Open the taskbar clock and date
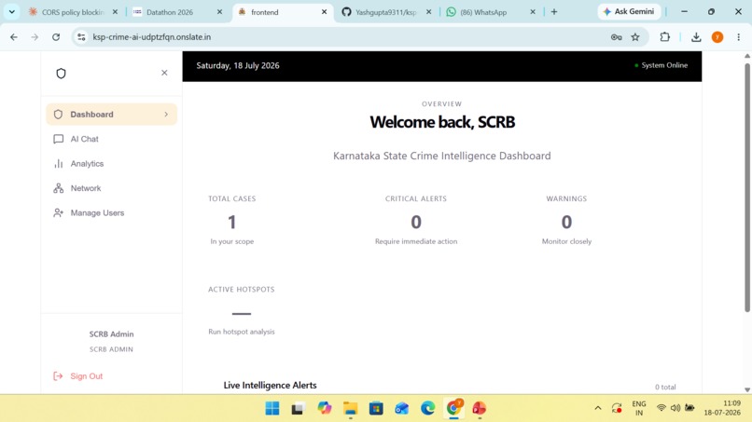752x422 pixels. 722,408
